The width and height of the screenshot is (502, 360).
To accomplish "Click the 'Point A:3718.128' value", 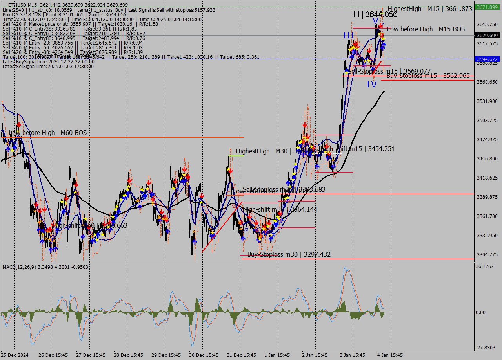I will (22, 14).
